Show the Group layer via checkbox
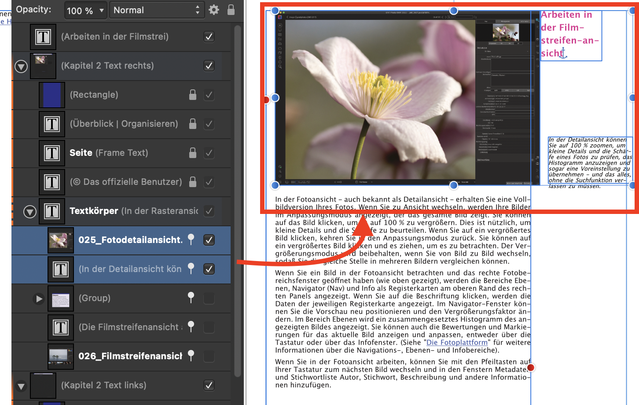 [209, 298]
